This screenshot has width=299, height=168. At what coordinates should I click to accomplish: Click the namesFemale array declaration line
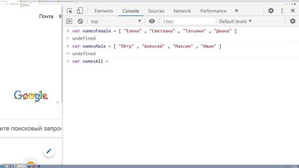pyautogui.click(x=154, y=31)
